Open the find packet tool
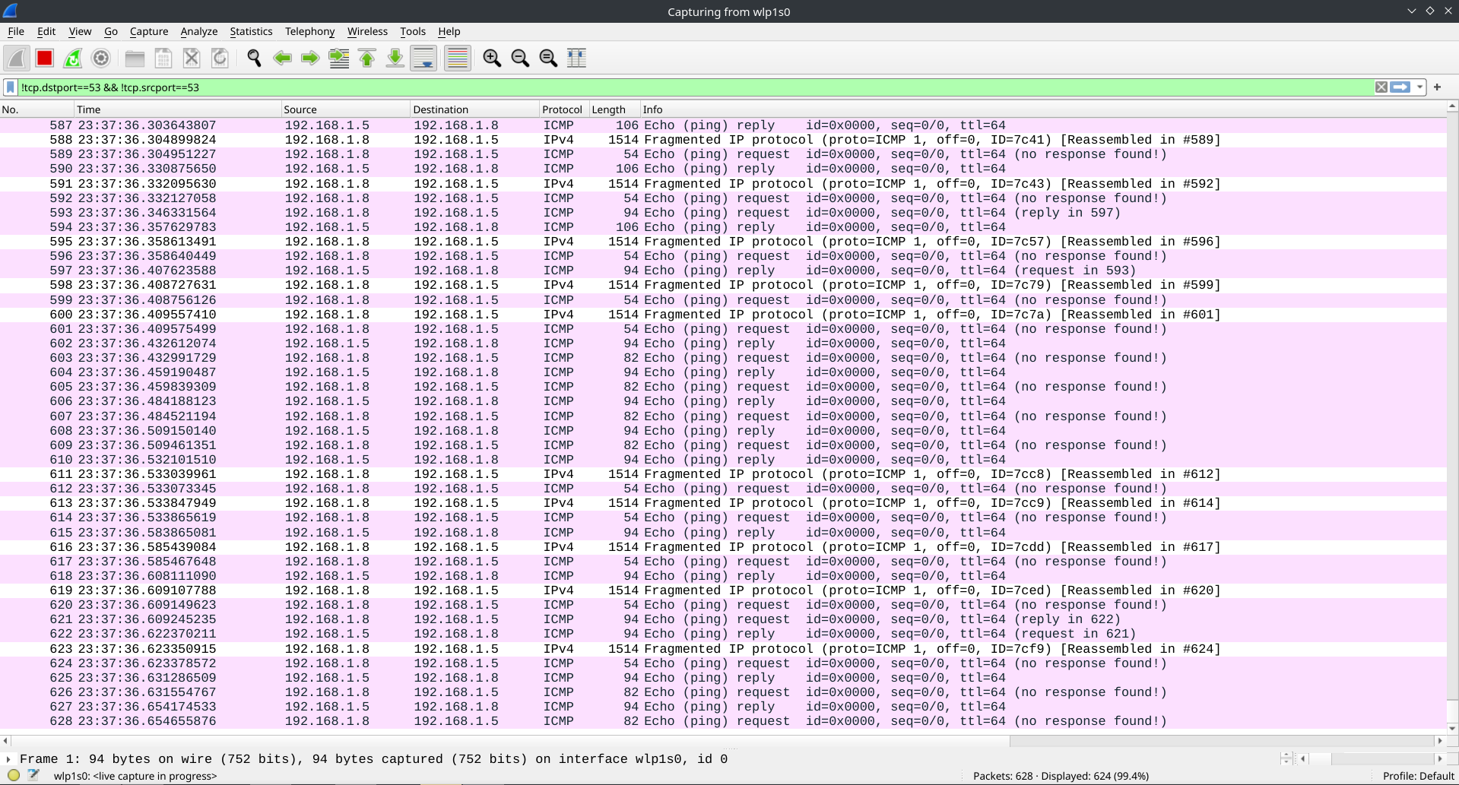This screenshot has width=1459, height=785. pyautogui.click(x=254, y=58)
